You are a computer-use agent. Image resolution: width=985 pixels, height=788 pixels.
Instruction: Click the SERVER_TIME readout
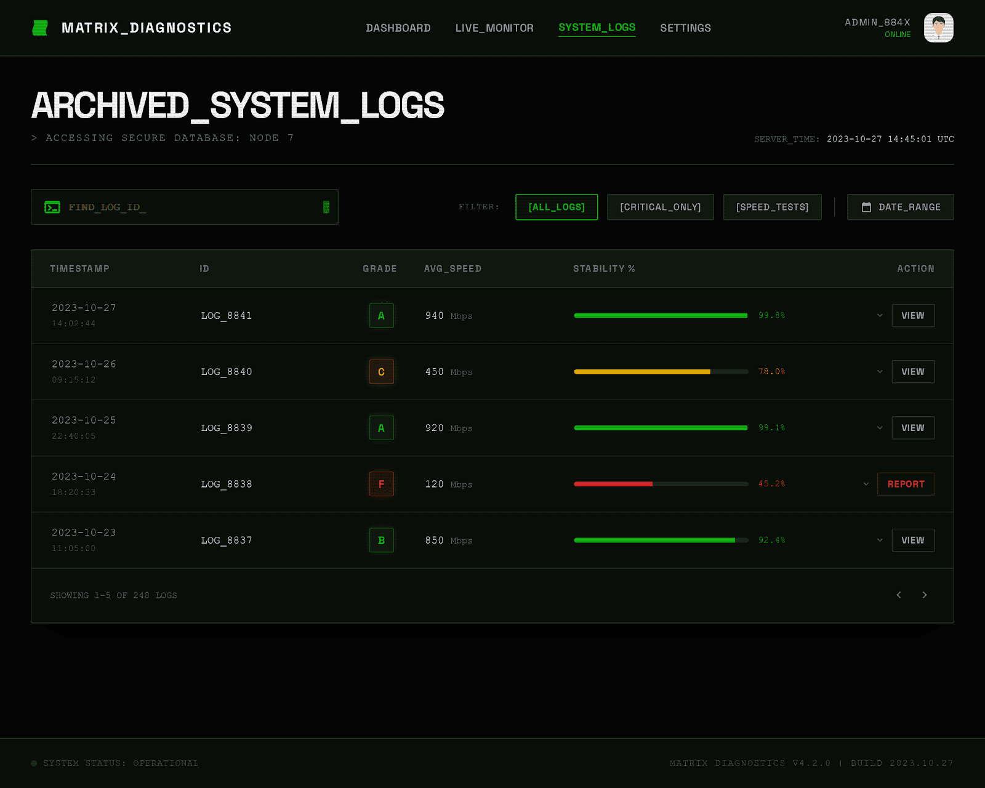pos(854,139)
